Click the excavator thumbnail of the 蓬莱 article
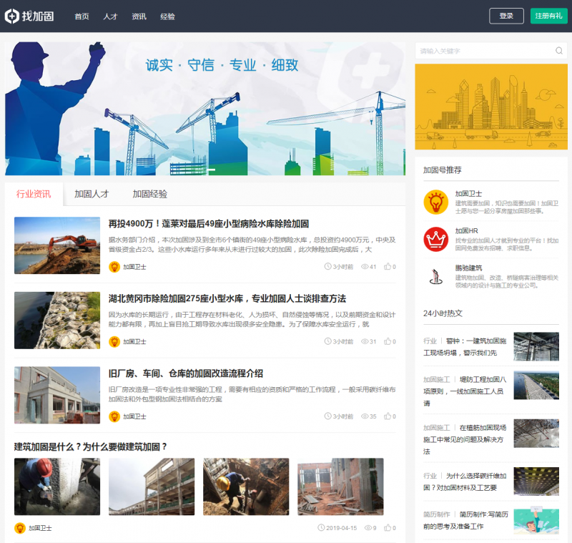 tap(57, 245)
